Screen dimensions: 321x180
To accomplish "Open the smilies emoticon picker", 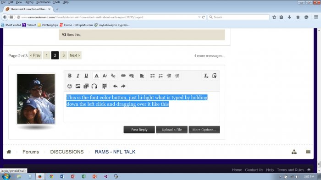I will pos(70,86).
